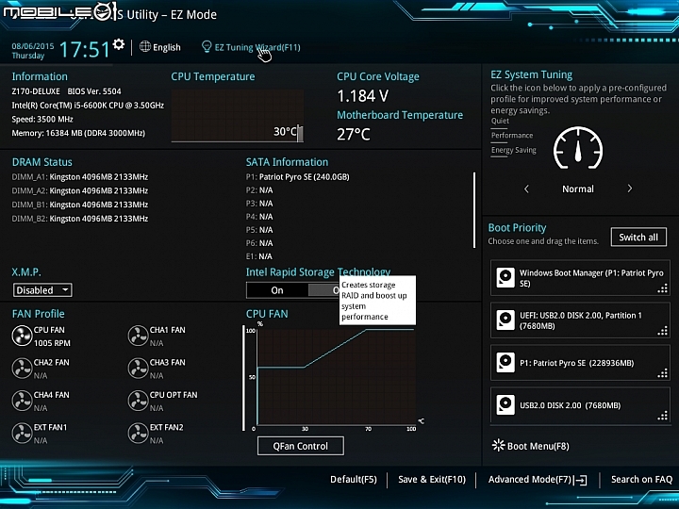679x509 pixels.
Task: Click the SATA Information scrollbar
Action: 474,210
